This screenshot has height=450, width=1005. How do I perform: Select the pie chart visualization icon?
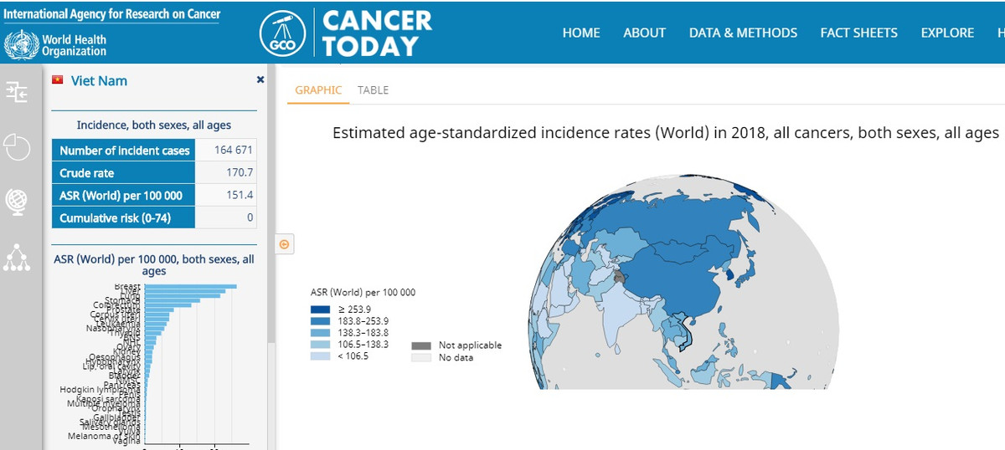[17, 147]
